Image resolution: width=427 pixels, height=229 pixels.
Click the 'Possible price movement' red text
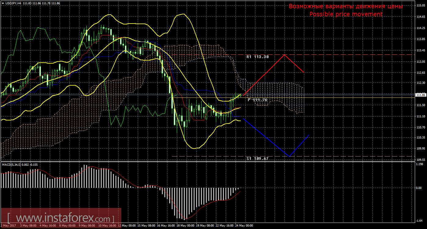coord(346,14)
